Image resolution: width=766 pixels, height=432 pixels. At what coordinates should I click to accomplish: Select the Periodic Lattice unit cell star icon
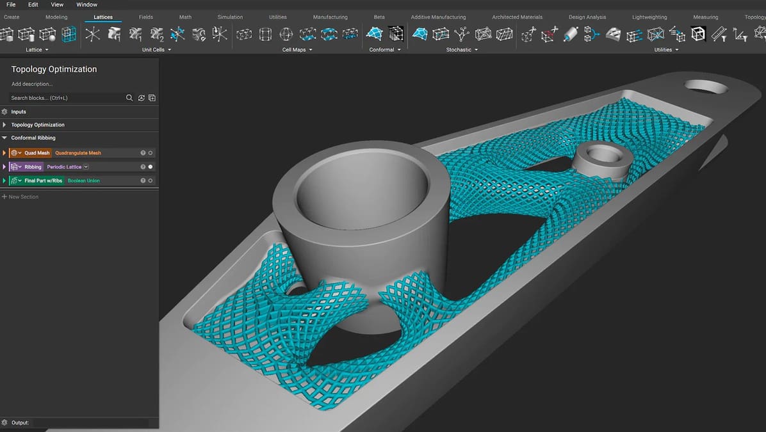click(93, 34)
